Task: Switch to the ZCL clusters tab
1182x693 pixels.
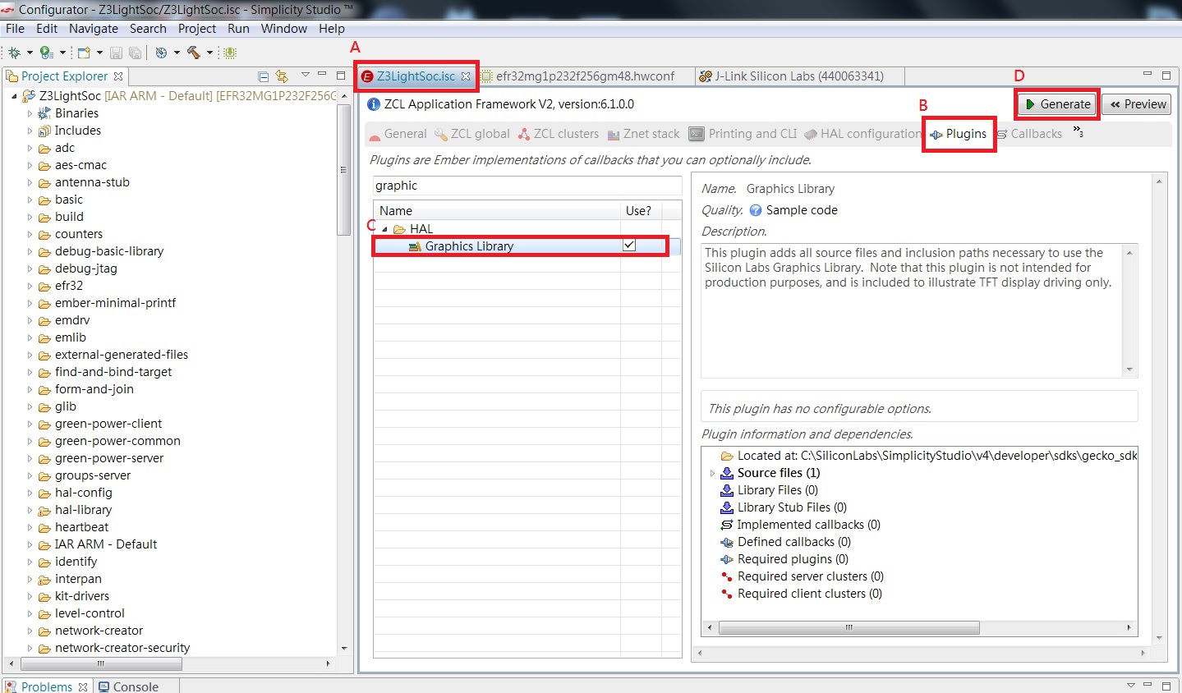Action: pyautogui.click(x=558, y=134)
